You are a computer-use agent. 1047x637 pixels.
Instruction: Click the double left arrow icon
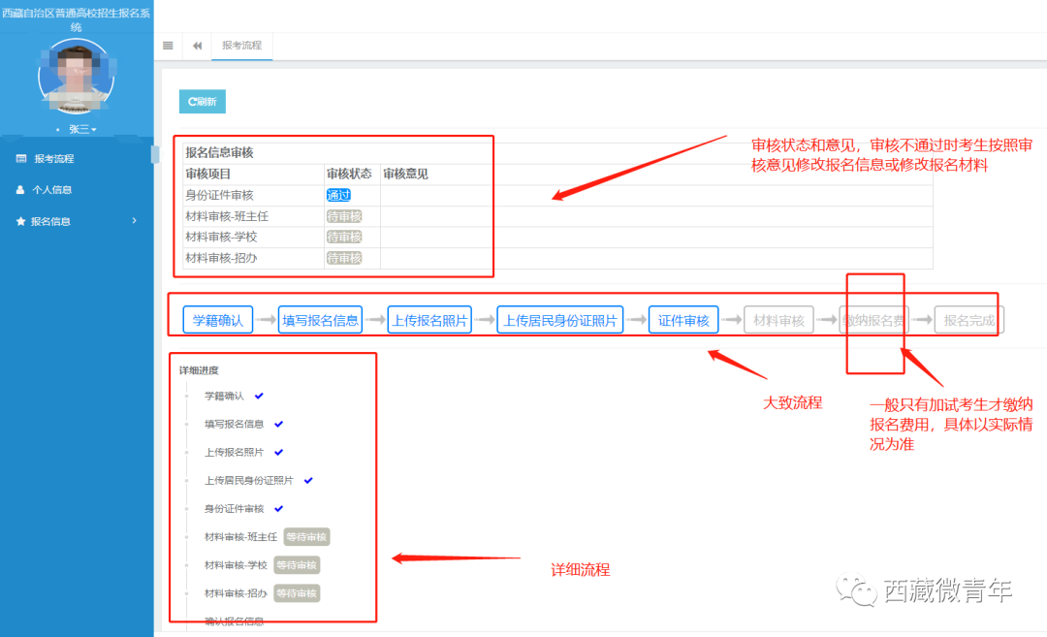pos(197,46)
